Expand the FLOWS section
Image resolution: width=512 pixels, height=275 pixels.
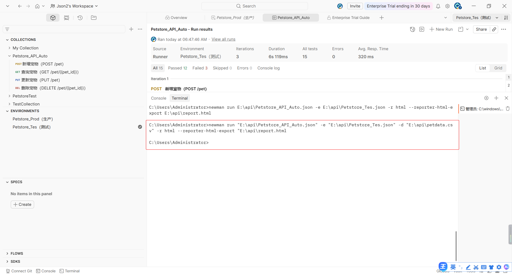click(7, 254)
